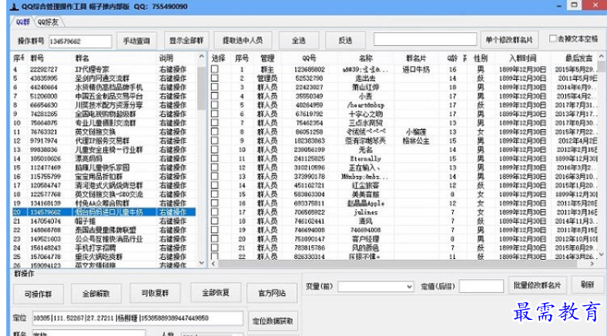Click the 进口牛奶 group card cell
Viewport: 607px width, 336px height.
pos(416,69)
